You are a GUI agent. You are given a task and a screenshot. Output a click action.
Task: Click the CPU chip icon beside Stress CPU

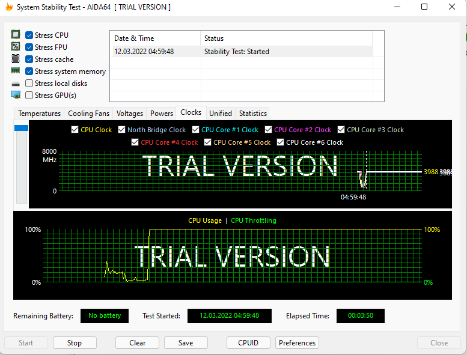(x=16, y=34)
